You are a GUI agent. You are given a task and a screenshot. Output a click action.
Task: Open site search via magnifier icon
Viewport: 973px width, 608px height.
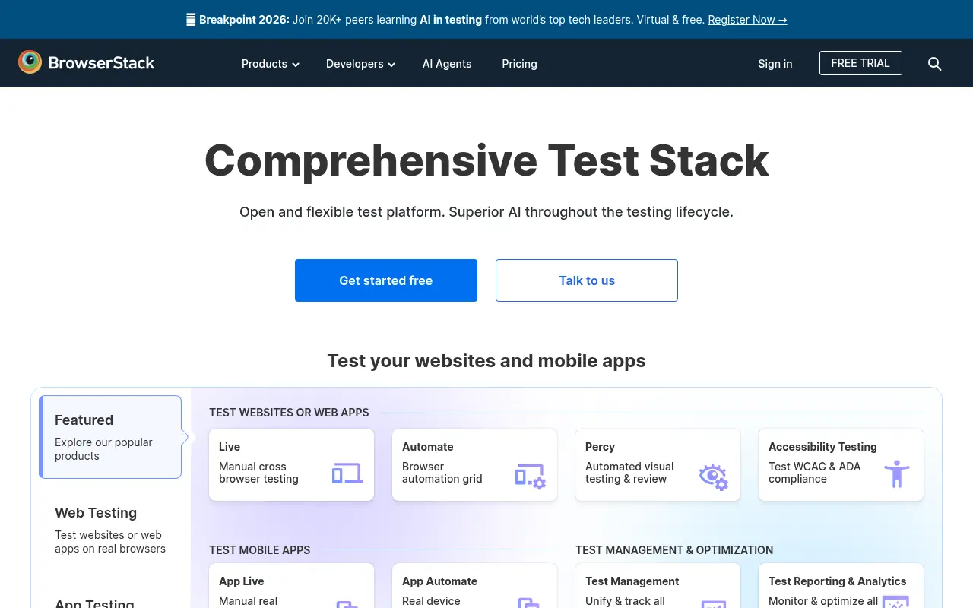click(x=934, y=64)
